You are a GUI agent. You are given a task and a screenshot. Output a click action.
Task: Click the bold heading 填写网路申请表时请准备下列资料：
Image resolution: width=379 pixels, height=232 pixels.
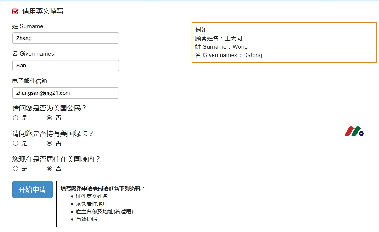(x=103, y=189)
